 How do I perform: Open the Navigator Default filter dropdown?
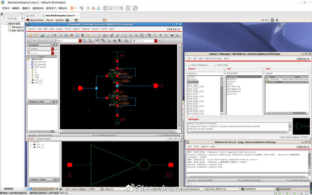coord(52,49)
